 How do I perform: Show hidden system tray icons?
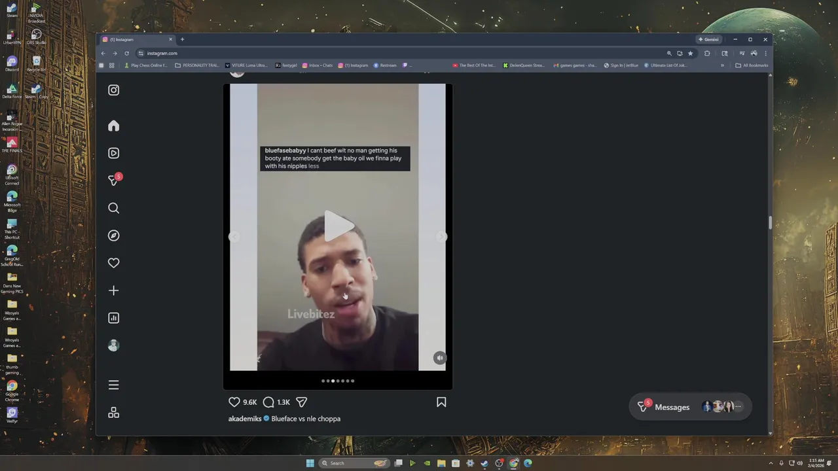click(771, 463)
